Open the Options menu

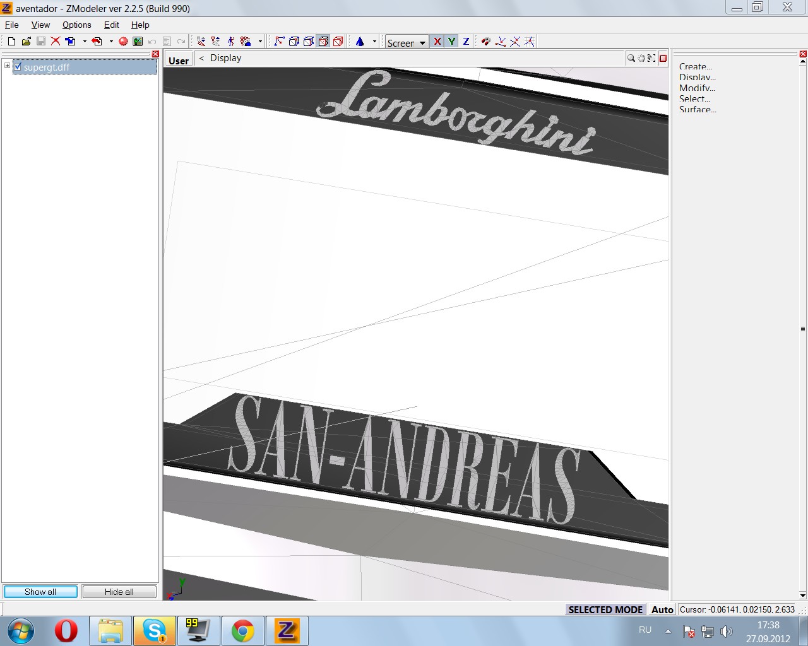[x=76, y=25]
